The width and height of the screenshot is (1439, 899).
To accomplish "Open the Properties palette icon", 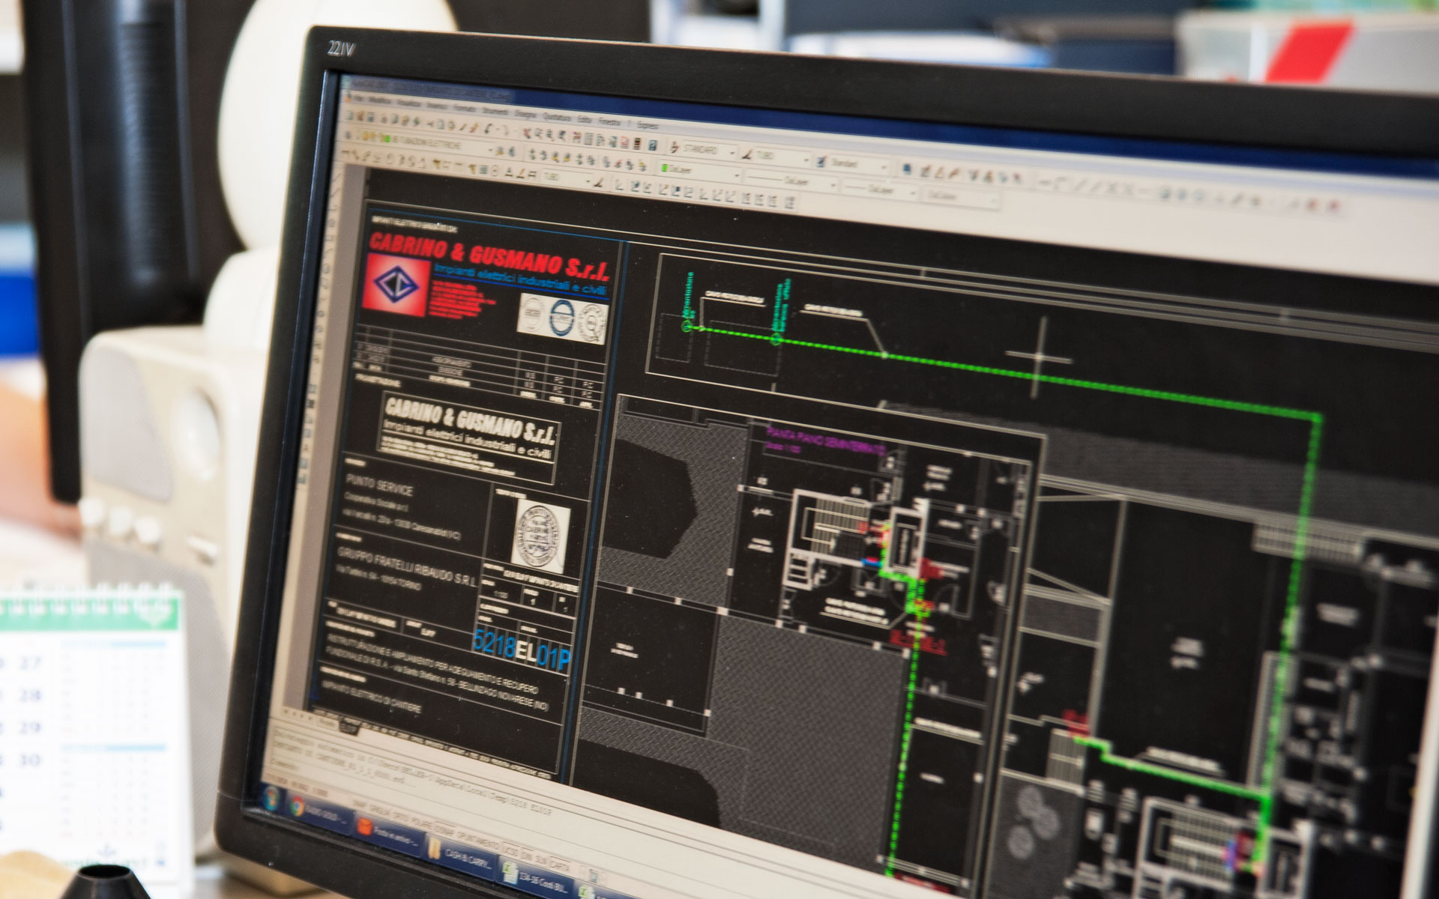I will 576,138.
